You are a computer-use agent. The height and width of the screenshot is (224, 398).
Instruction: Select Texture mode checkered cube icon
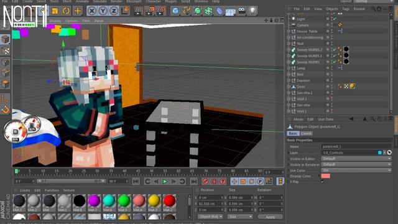click(x=6, y=51)
